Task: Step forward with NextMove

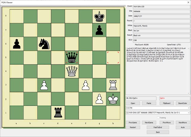Action: 183,122
